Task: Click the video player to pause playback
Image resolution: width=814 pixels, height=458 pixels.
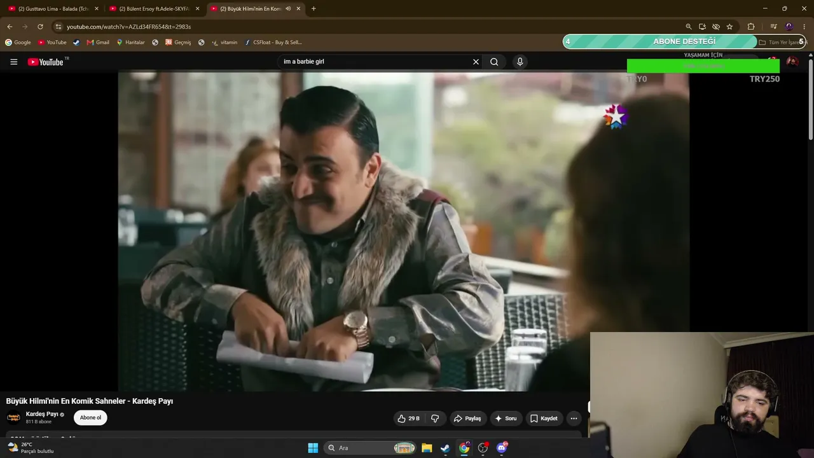Action: 403,232
